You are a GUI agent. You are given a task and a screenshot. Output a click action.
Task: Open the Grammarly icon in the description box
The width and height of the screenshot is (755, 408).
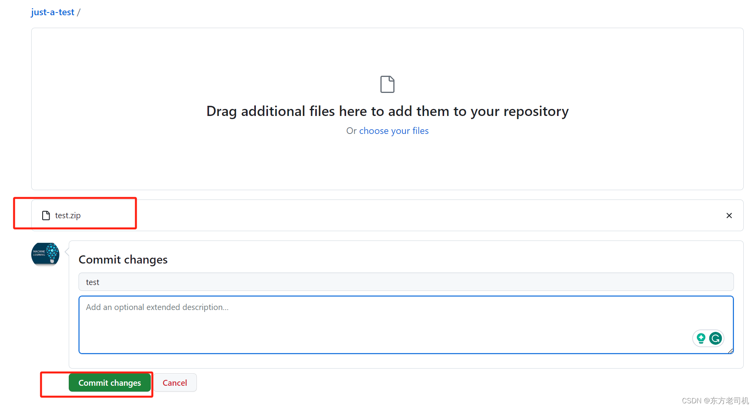click(716, 338)
